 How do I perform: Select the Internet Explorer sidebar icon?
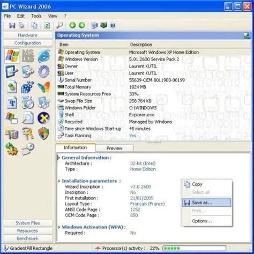pos(44,56)
